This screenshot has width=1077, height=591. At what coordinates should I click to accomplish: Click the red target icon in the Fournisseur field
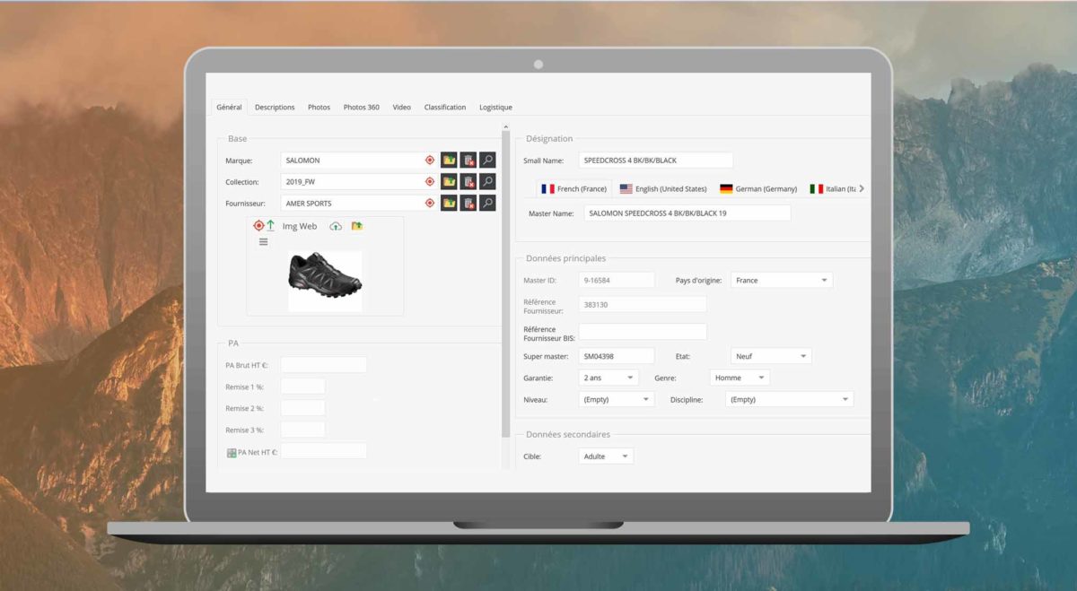[430, 203]
